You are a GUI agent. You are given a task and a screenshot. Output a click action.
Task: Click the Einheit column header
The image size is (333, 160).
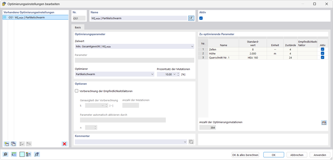point(275,43)
